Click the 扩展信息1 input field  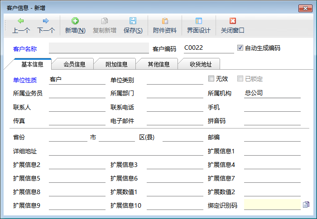272,151
